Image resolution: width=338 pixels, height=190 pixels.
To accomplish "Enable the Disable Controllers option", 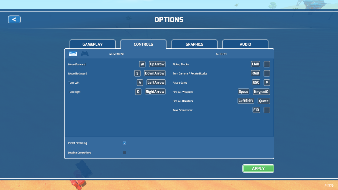I will 124,152.
